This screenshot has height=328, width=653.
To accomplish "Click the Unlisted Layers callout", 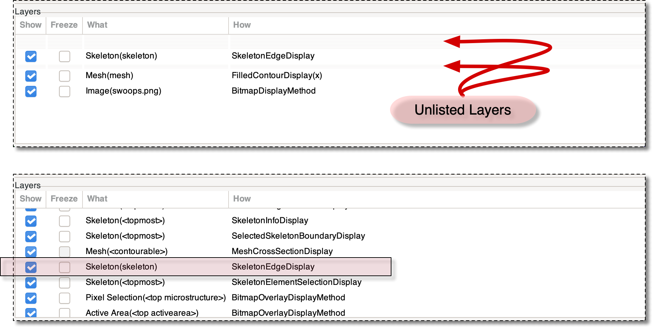I will pos(463,110).
